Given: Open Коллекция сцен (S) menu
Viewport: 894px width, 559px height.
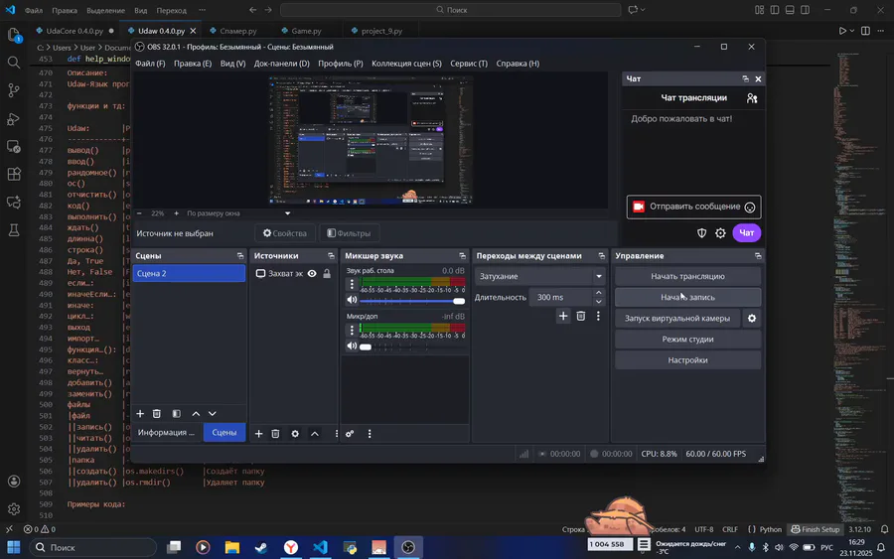Looking at the screenshot, I should pyautogui.click(x=406, y=64).
